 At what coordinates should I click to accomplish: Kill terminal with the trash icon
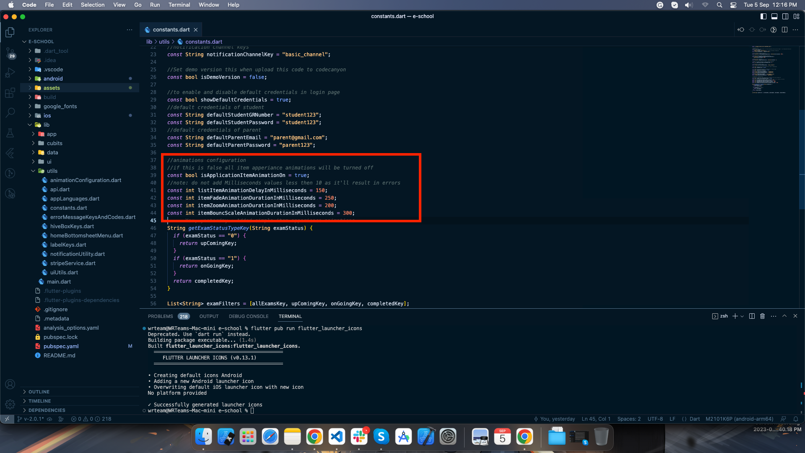pyautogui.click(x=763, y=316)
